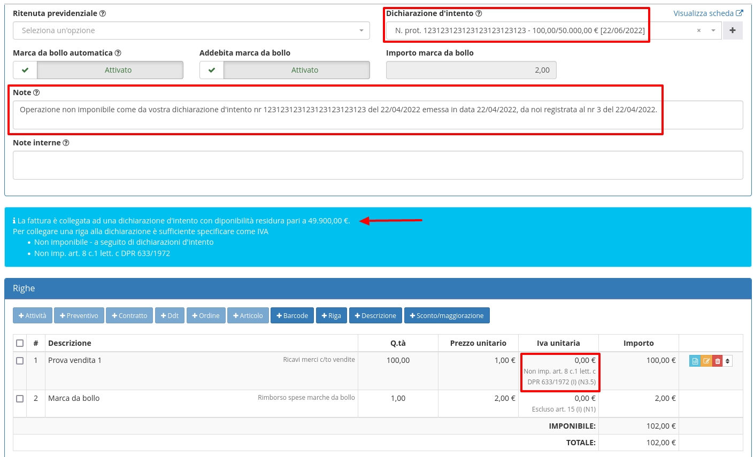This screenshot has width=754, height=457.
Task: Open the Visualizza scheda link
Action: (707, 13)
